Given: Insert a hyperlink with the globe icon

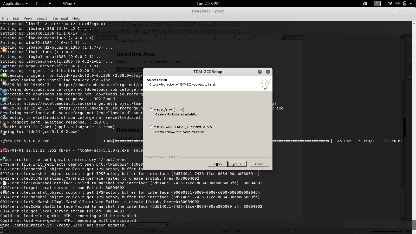Looking at the screenshot, I should coord(177,24).
